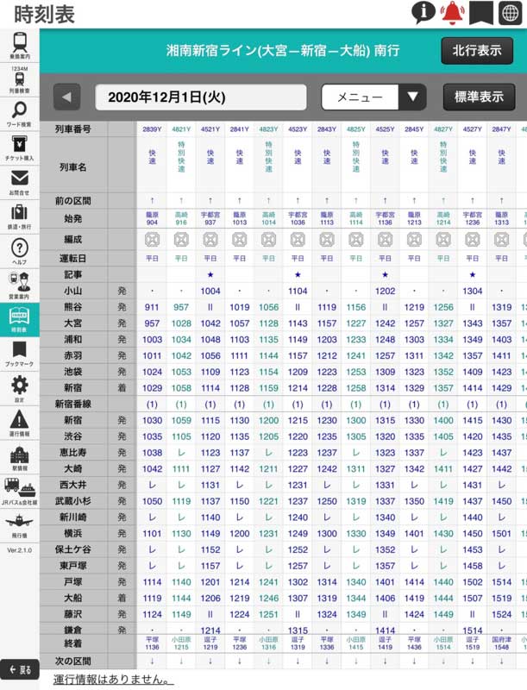The image size is (527, 690).
Task: View formation icon for train 4523Y
Action: point(298,240)
